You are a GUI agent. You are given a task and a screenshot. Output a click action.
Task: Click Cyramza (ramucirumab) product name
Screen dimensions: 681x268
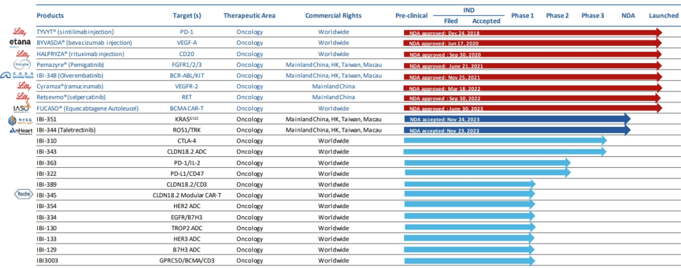(71, 86)
